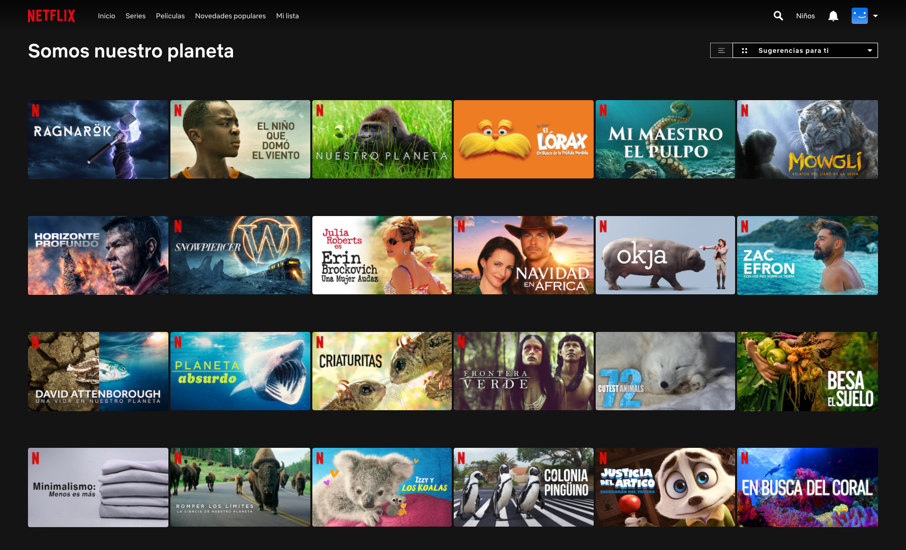This screenshot has height=550, width=906.
Task: Go to Inicio
Action: [106, 16]
